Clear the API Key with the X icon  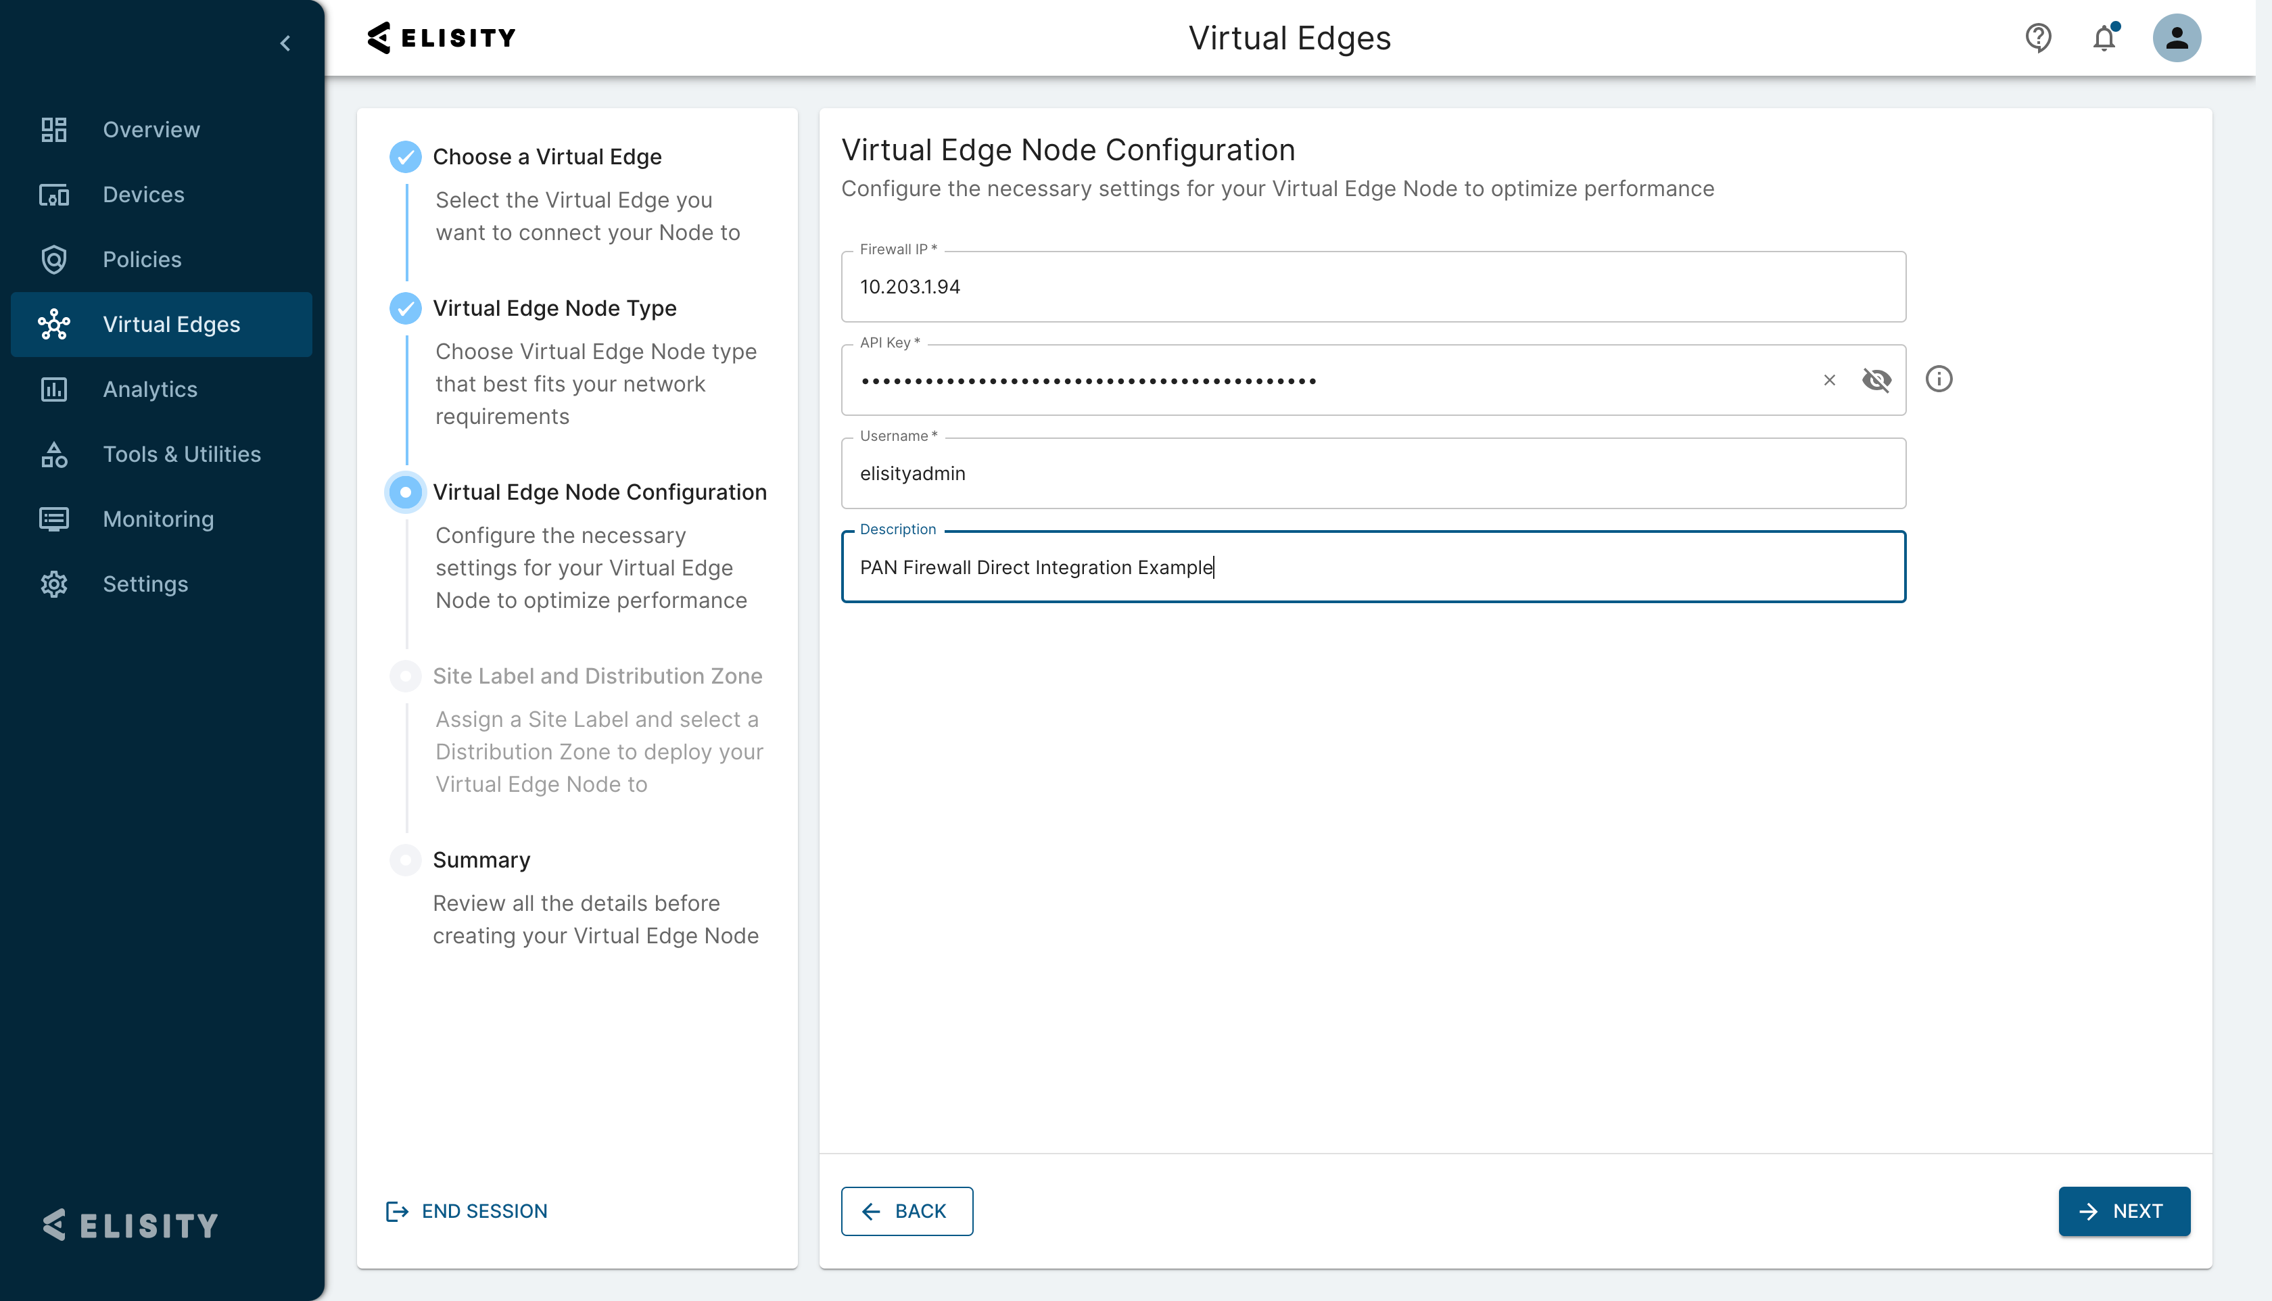pyautogui.click(x=1830, y=381)
